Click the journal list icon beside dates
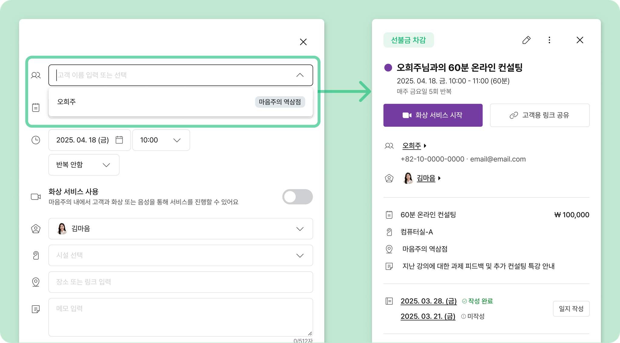 point(389,301)
